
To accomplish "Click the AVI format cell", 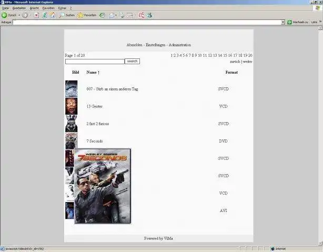I will [x=224, y=210].
